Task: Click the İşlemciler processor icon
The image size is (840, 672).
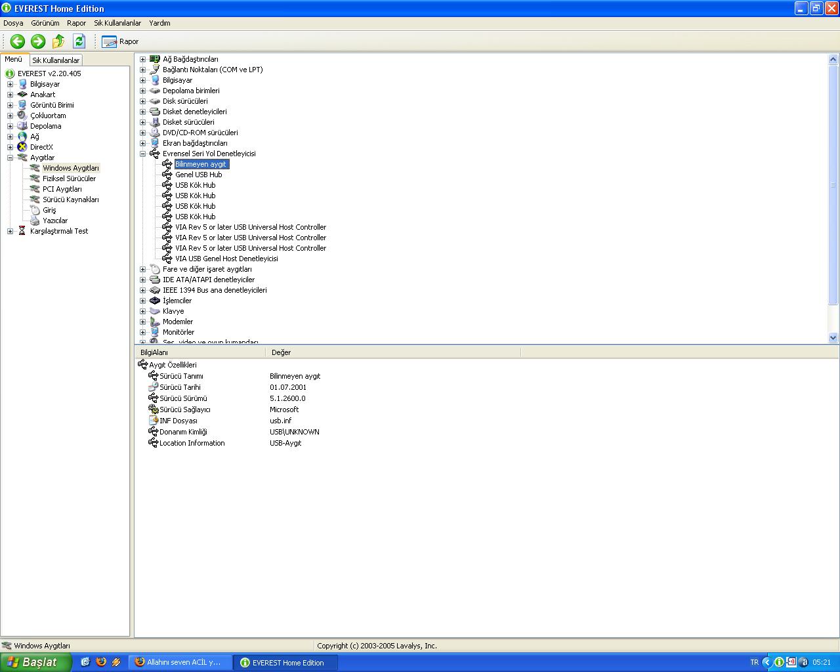Action: pyautogui.click(x=155, y=301)
